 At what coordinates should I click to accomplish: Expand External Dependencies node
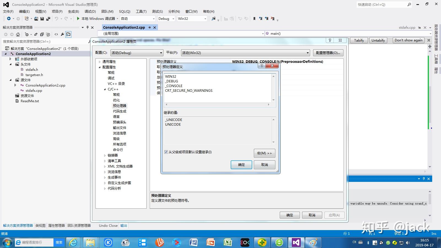(x=10, y=59)
